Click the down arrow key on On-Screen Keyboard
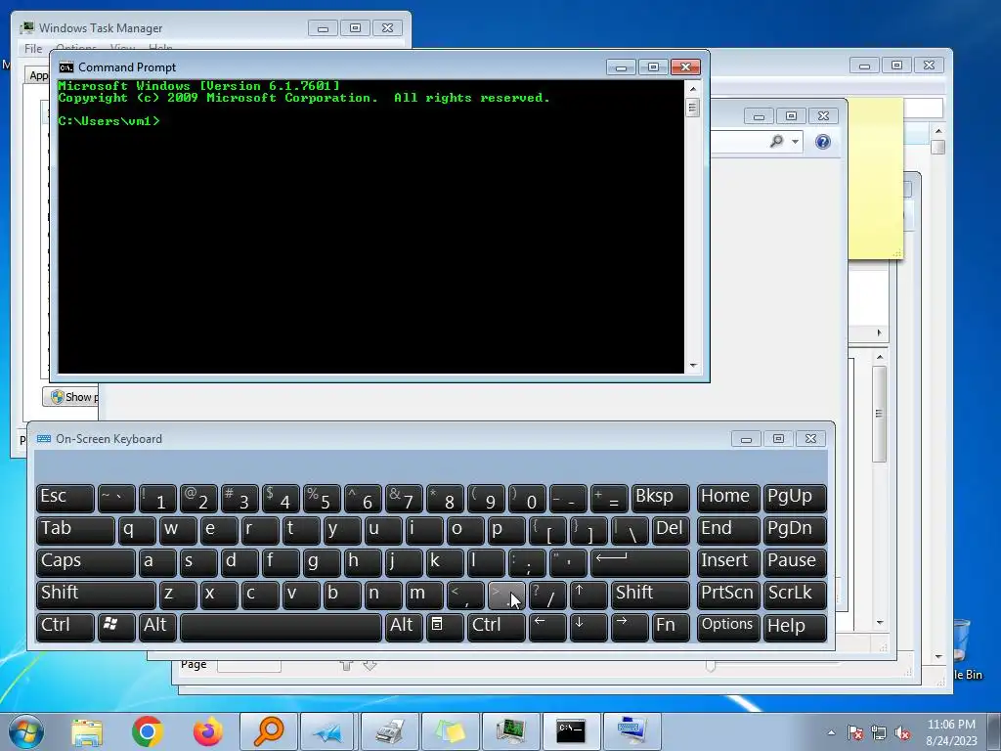Screen dimensions: 1001x751 [588, 627]
